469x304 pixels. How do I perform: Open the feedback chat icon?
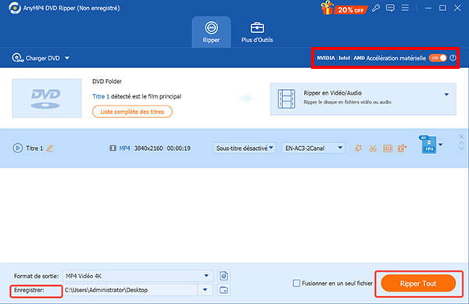[390, 8]
